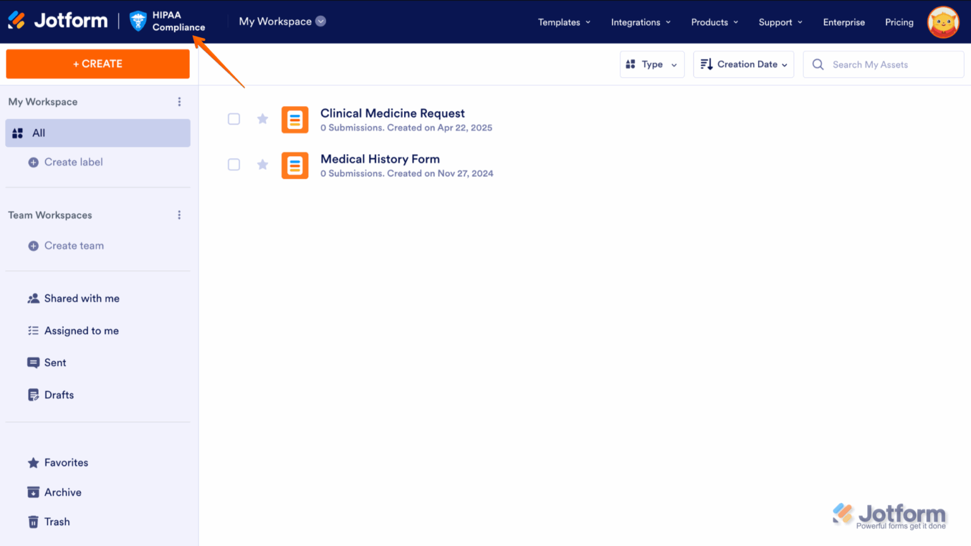
Task: Open the Drafts section
Action: coord(59,394)
